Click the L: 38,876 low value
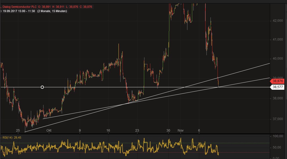This screenshot has height=159, width=287. 72,7
